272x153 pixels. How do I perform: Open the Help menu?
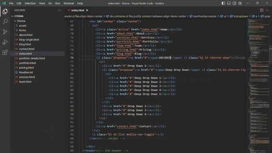pyautogui.click(x=80, y=3)
